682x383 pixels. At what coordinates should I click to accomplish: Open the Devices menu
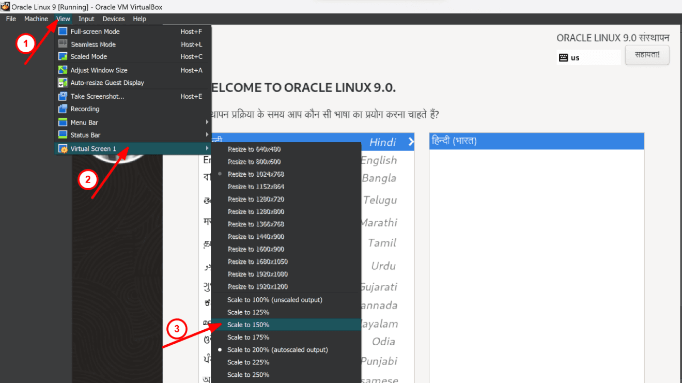(114, 19)
